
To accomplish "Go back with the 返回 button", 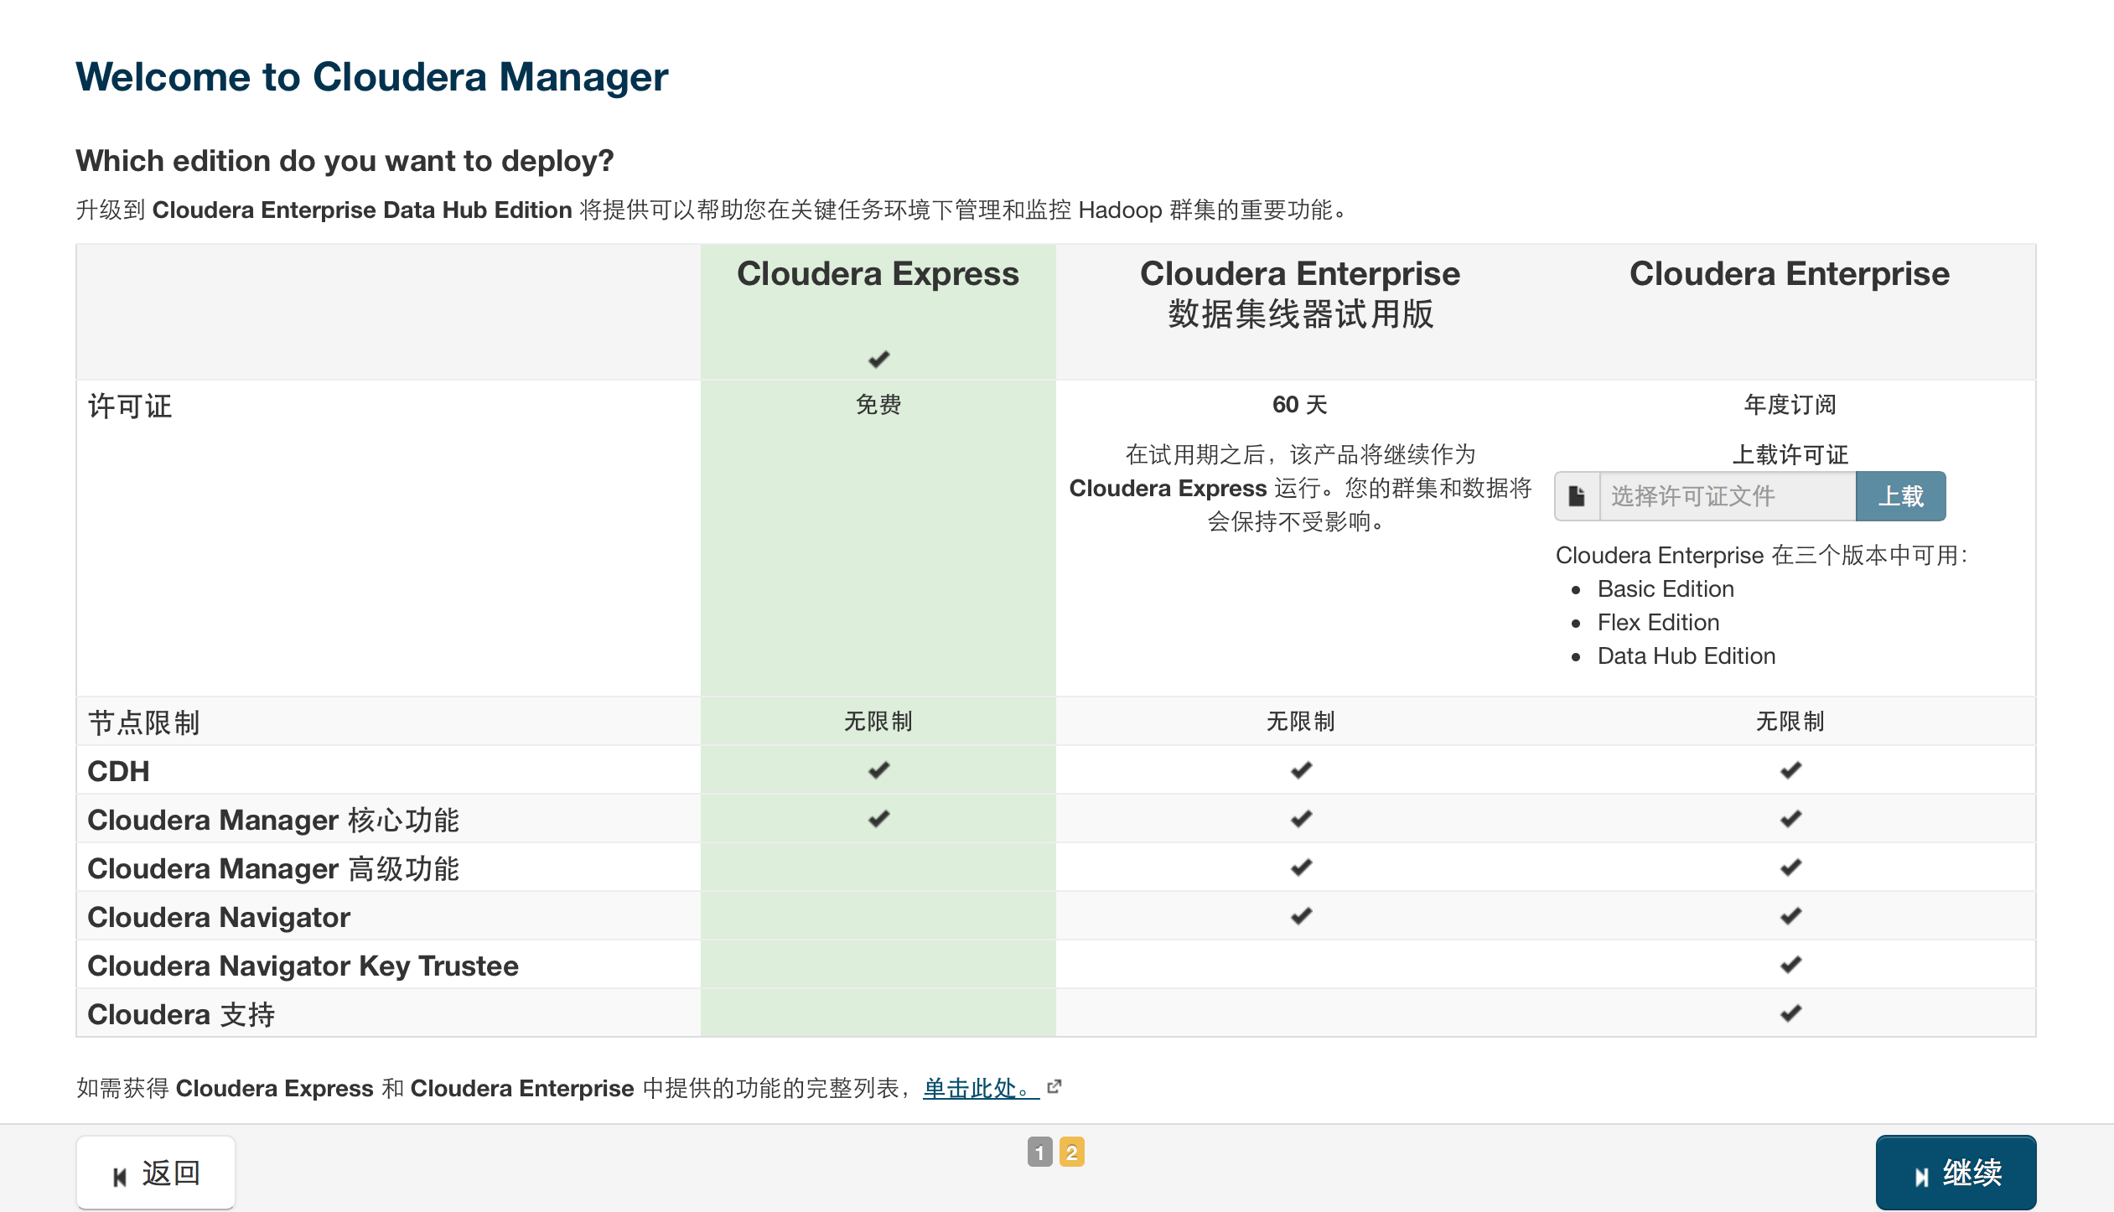I will tap(156, 1173).
